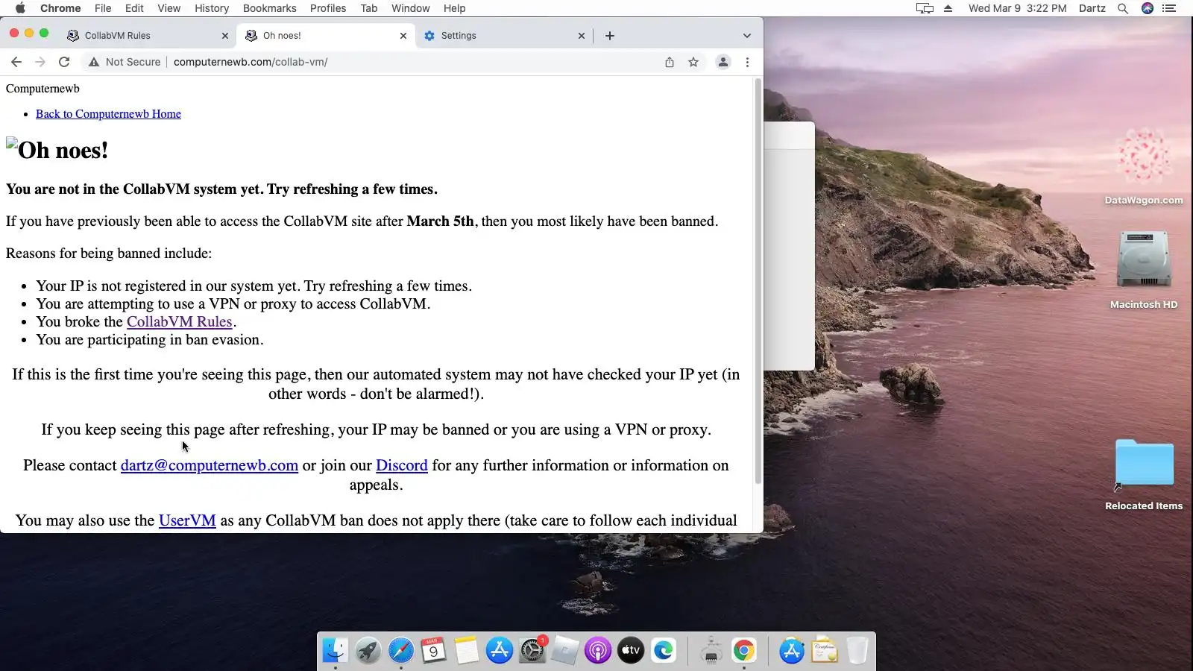Select the Macintosh HD desktop drive
The image size is (1193, 671).
[x=1144, y=270]
